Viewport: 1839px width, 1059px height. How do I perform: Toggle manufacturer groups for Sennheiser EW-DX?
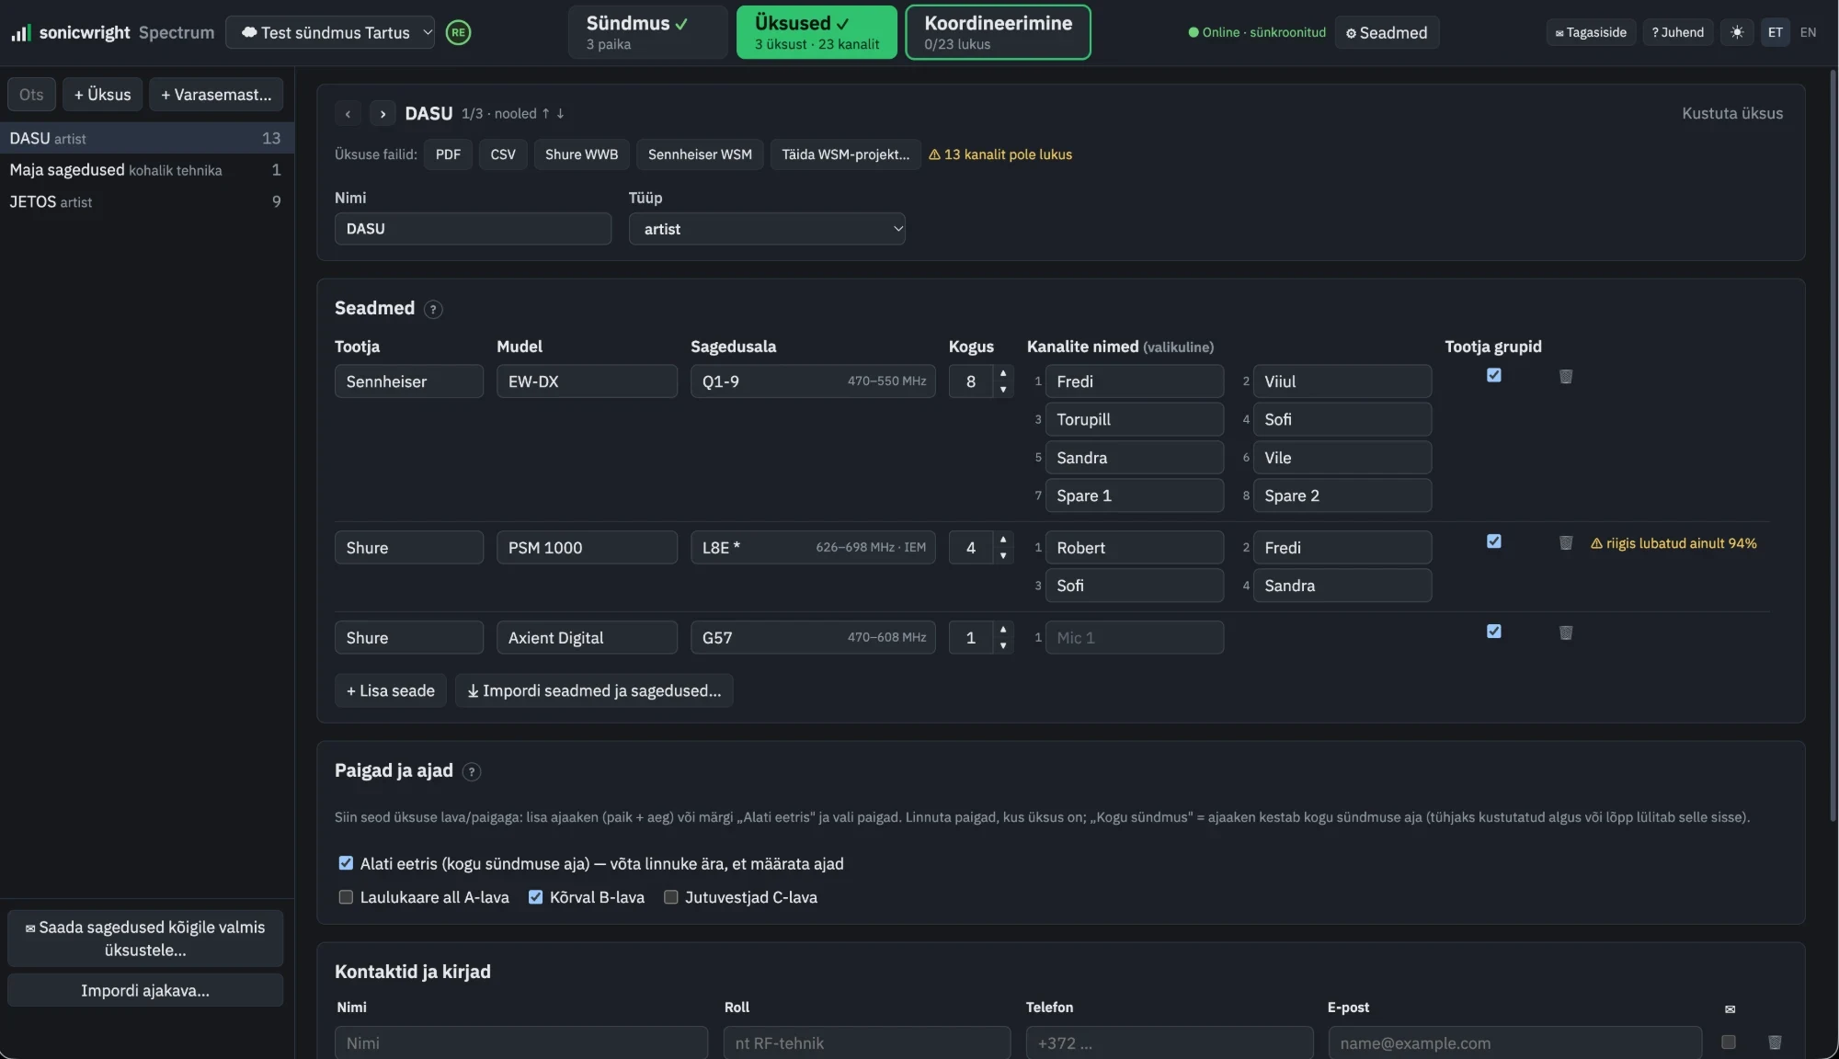[1494, 375]
